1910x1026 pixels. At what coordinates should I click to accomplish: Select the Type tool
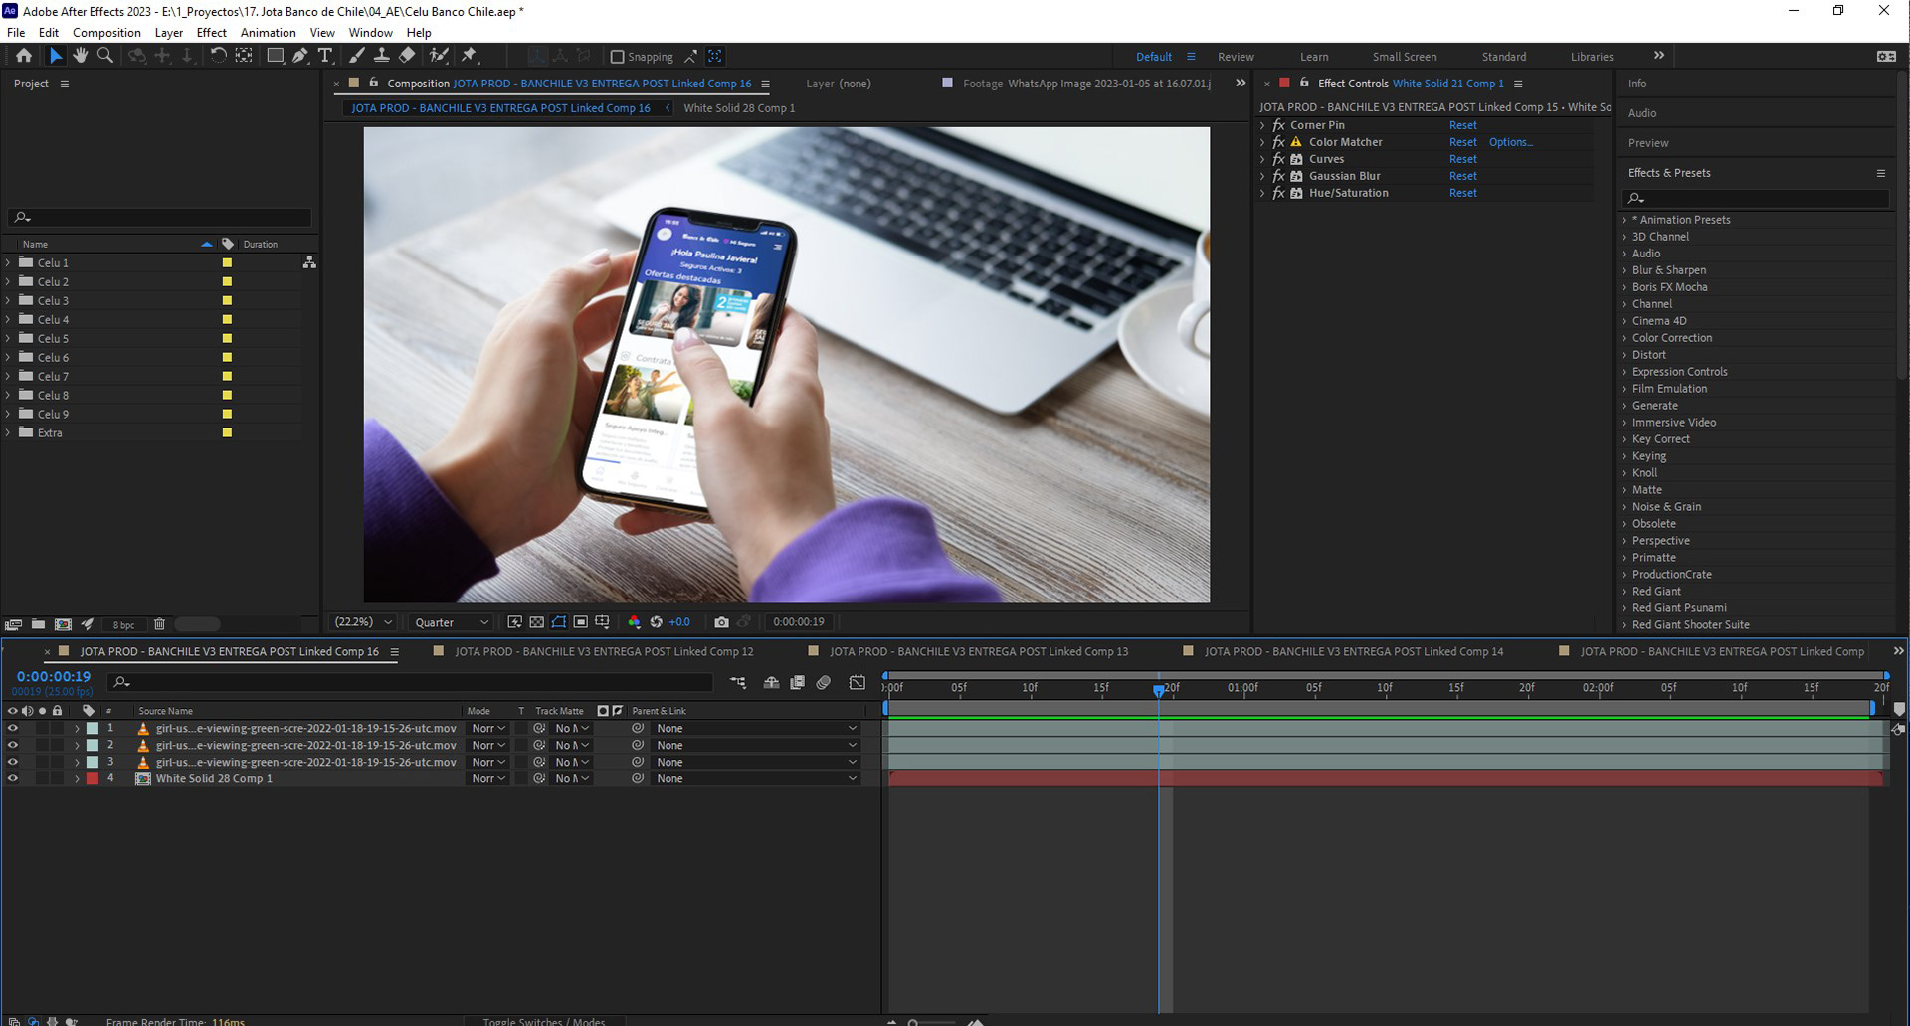pyautogui.click(x=325, y=56)
